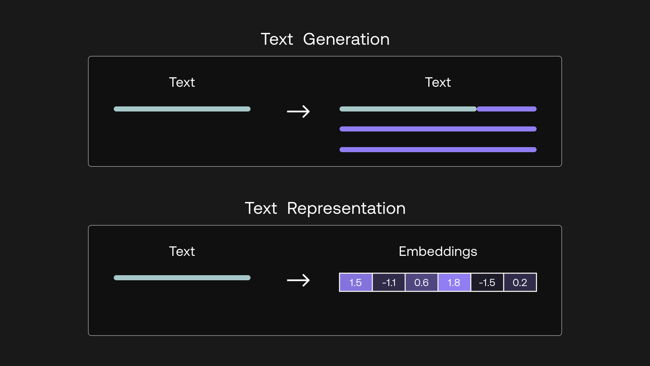Select the embedding cell with value -1.1

click(x=389, y=282)
